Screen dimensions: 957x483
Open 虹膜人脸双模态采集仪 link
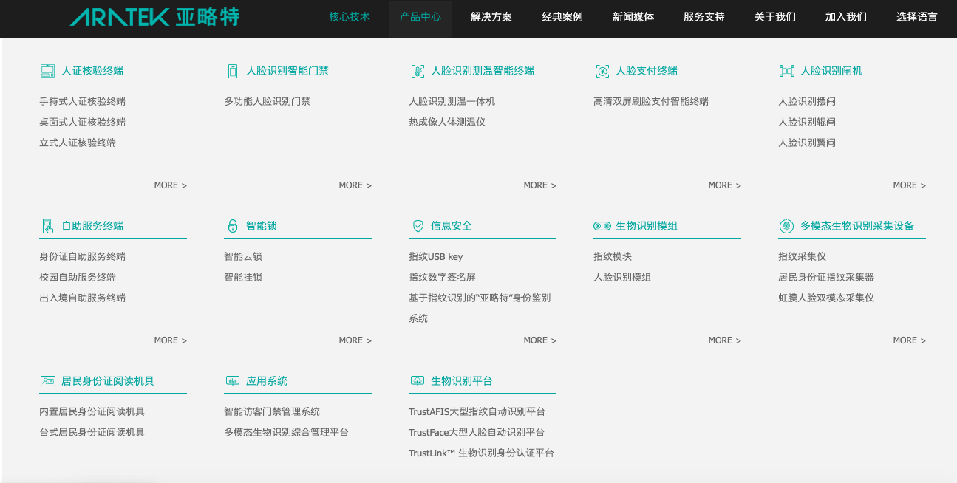(826, 298)
